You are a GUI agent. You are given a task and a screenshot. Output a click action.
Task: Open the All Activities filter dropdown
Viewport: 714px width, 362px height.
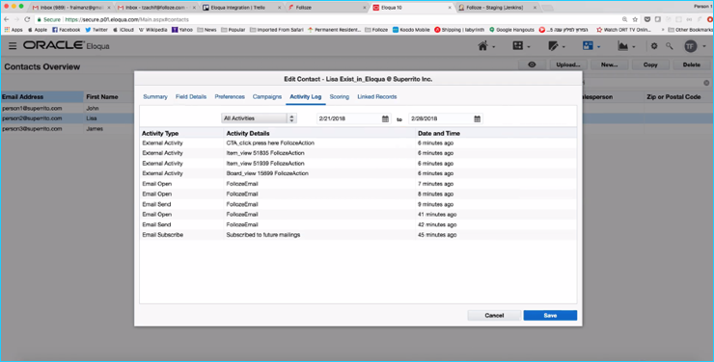click(x=260, y=118)
